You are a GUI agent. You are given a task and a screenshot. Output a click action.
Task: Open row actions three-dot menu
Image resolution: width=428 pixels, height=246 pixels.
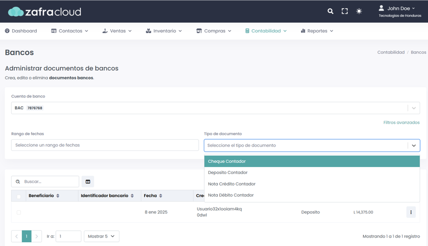(x=411, y=212)
